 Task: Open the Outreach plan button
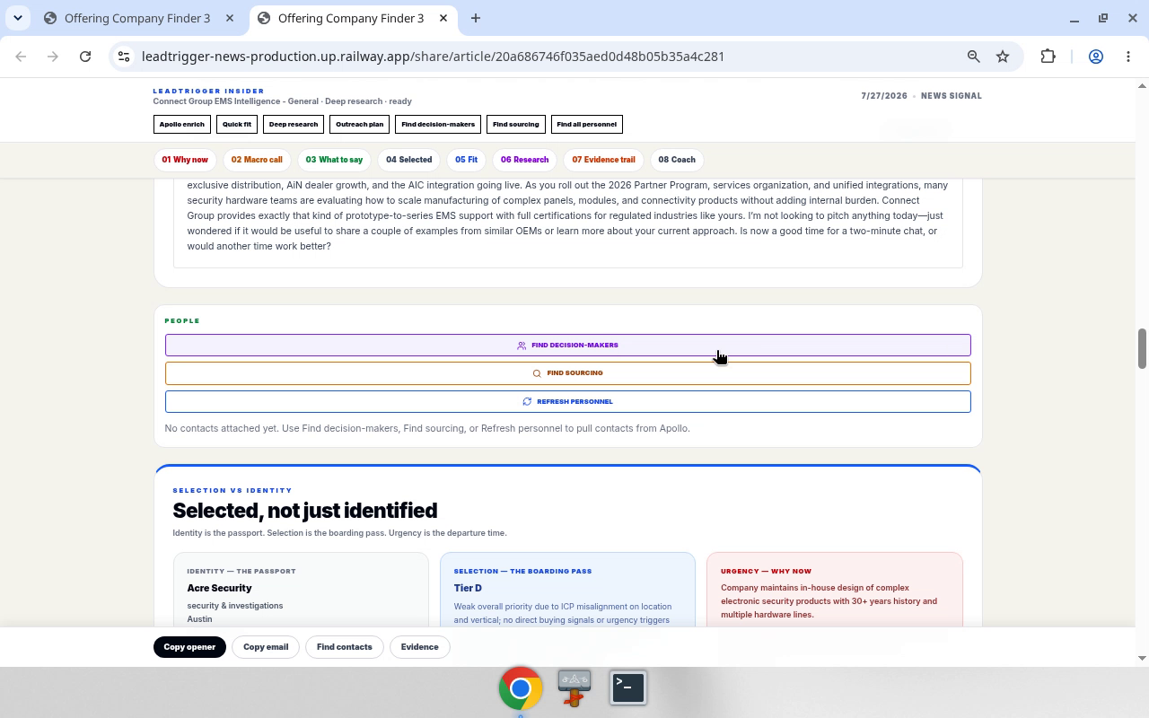pyautogui.click(x=359, y=124)
